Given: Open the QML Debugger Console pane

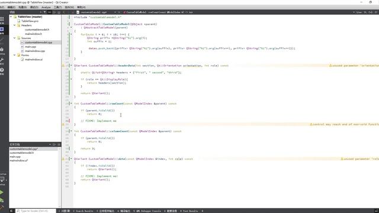Looking at the screenshot, I should 147,211.
